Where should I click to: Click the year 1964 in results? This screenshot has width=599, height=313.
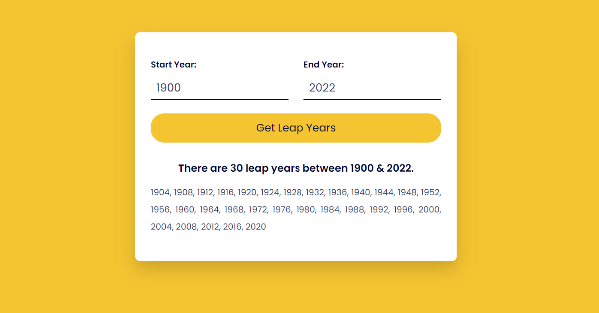pos(210,210)
